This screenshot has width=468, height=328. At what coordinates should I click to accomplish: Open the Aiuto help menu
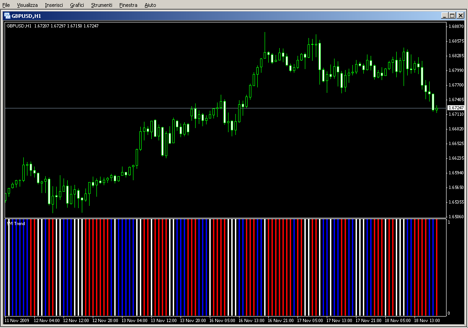[150, 5]
